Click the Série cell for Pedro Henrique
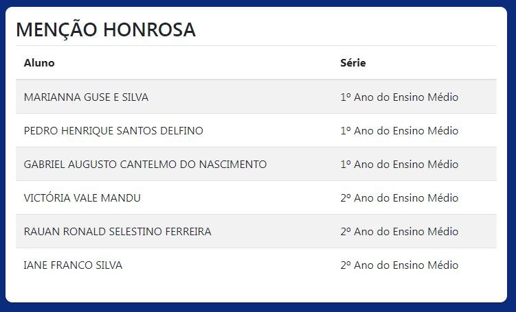 coord(399,131)
